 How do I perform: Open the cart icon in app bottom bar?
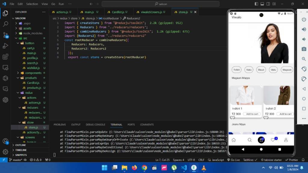(261, 140)
